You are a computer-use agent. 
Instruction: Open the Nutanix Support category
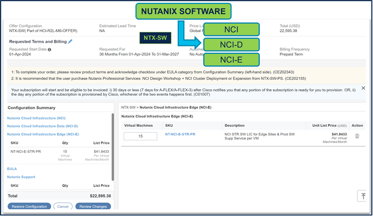pos(21,177)
